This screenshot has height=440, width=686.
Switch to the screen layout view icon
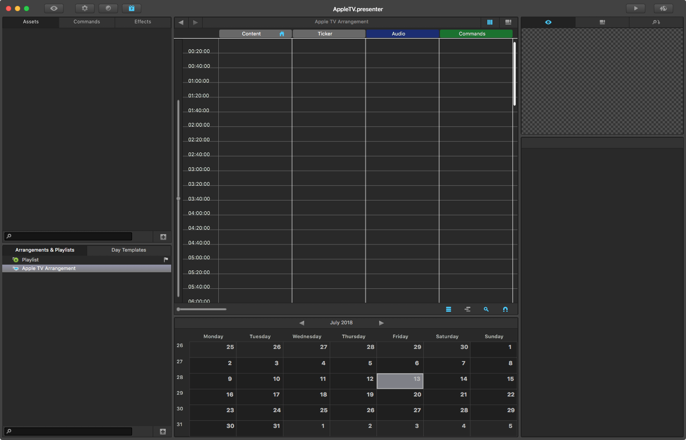[508, 22]
